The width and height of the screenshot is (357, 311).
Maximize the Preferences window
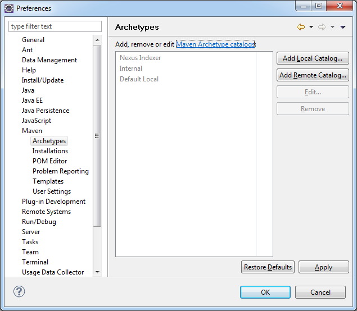pos(319,6)
